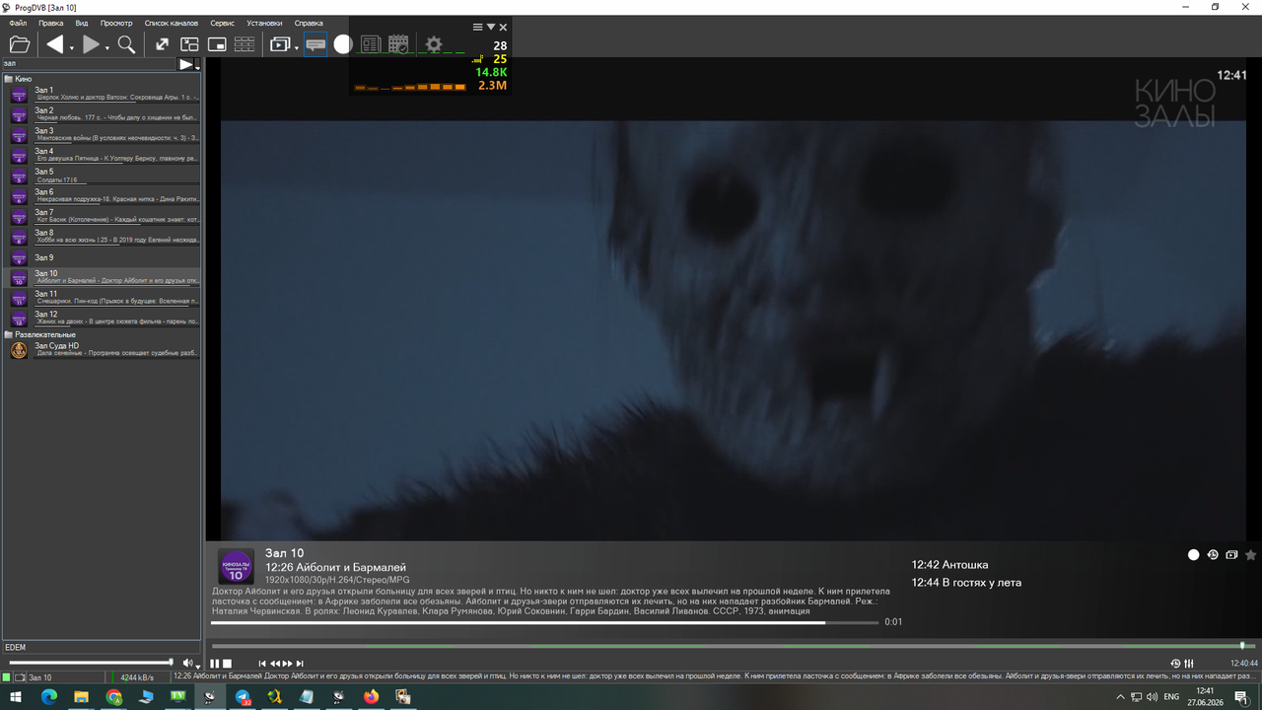This screenshot has width=1262, height=710.
Task: Open Telegram from the Windows taskbar
Action: tap(243, 697)
